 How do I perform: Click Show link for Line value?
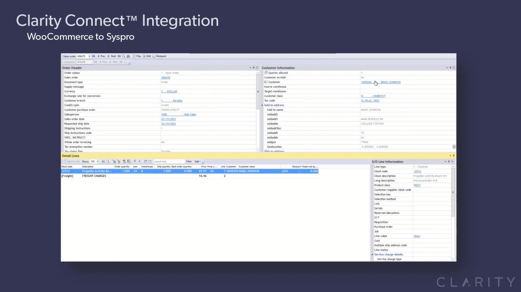(x=417, y=236)
